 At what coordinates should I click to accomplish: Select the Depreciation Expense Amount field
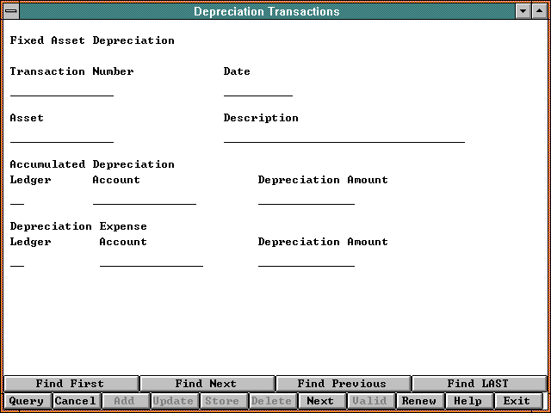point(306,260)
